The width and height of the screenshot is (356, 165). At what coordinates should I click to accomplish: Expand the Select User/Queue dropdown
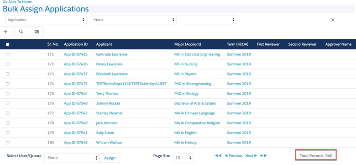click(x=72, y=158)
